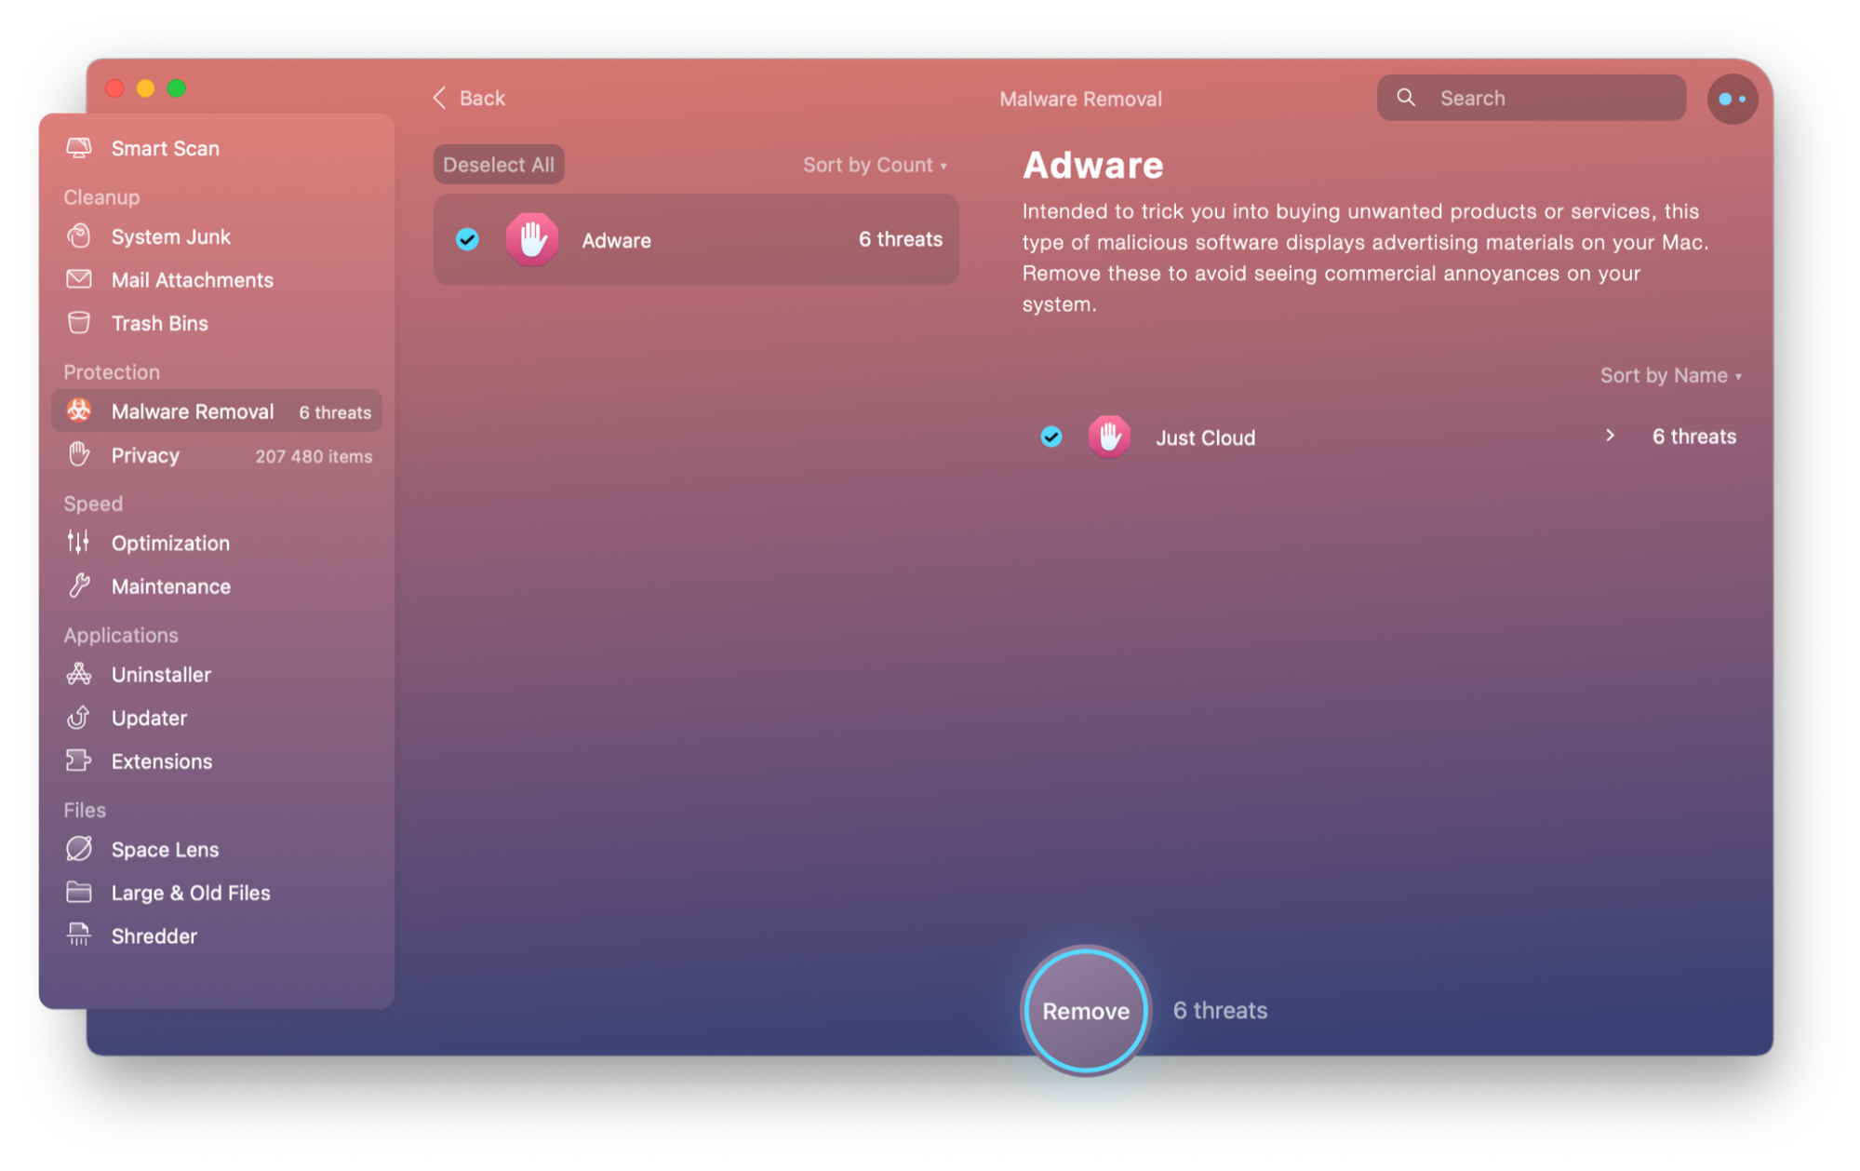Click Remove to eliminate 6 threats
1860x1171 pixels.
1084,1013
